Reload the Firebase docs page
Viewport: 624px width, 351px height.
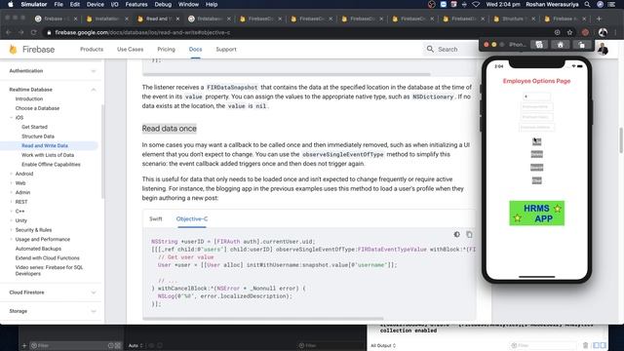[x=34, y=32]
